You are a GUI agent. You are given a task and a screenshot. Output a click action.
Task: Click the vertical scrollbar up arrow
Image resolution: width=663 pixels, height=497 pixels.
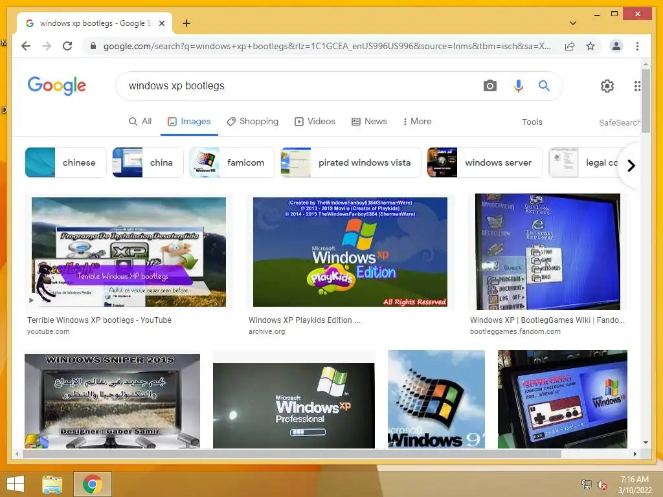click(646, 64)
